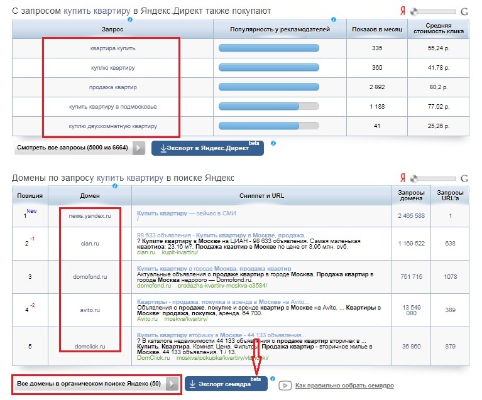The height and width of the screenshot is (400, 482).
Task: Expand Смотреть все запросы arrow button
Action: pyautogui.click(x=139, y=148)
